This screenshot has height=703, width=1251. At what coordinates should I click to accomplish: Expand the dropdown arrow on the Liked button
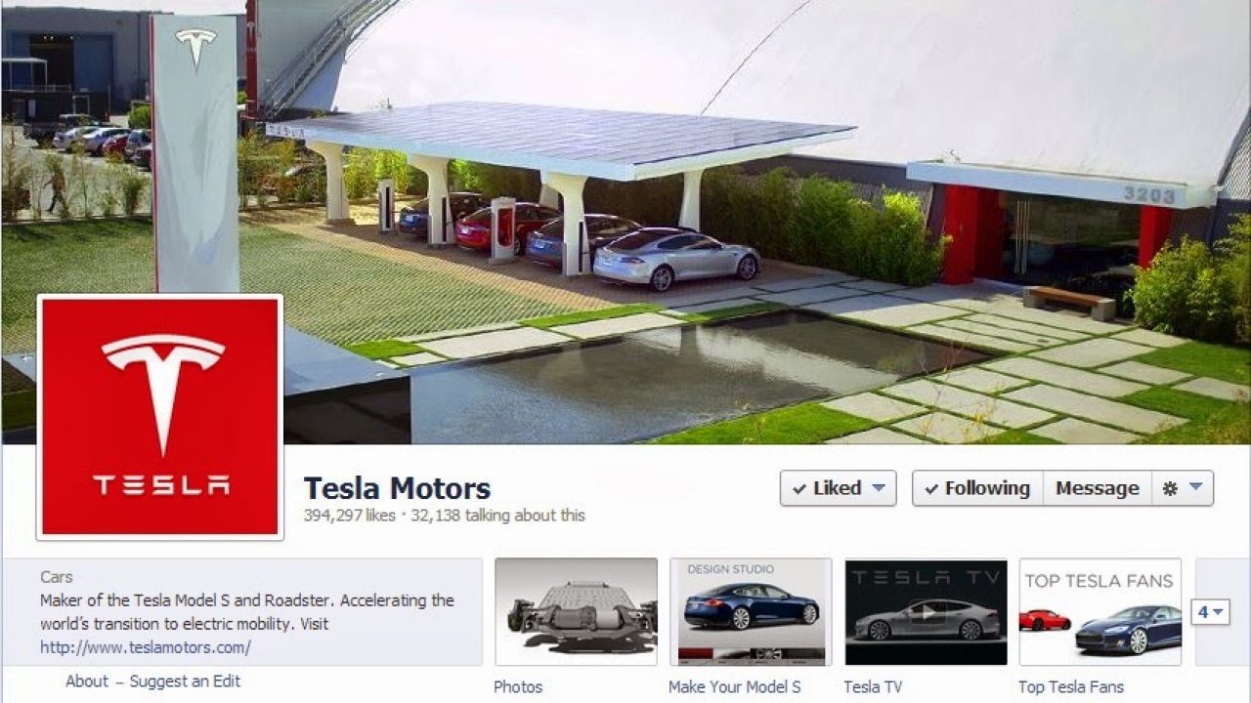pyautogui.click(x=878, y=488)
